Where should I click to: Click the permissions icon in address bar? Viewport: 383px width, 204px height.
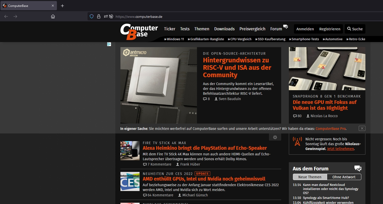106,17
